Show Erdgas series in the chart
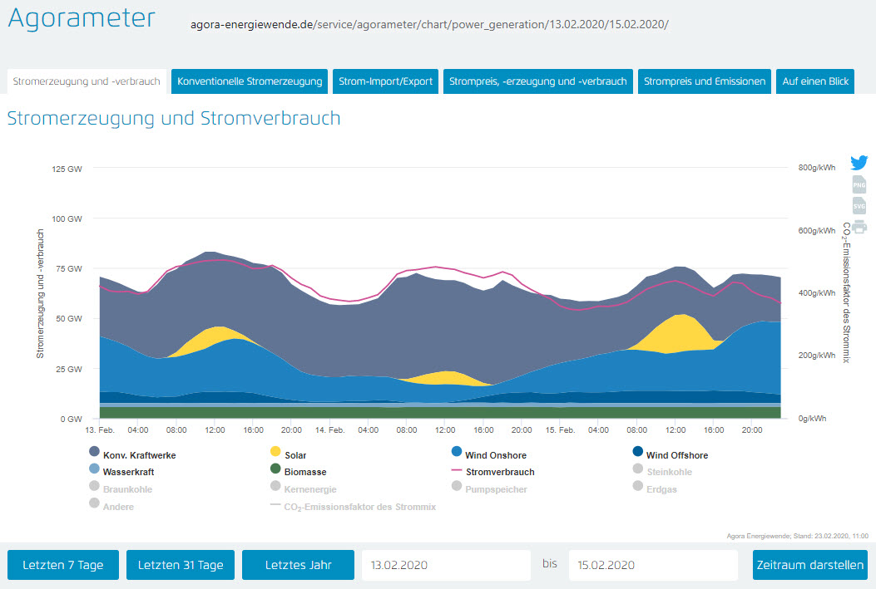The image size is (876, 589). pyautogui.click(x=661, y=489)
